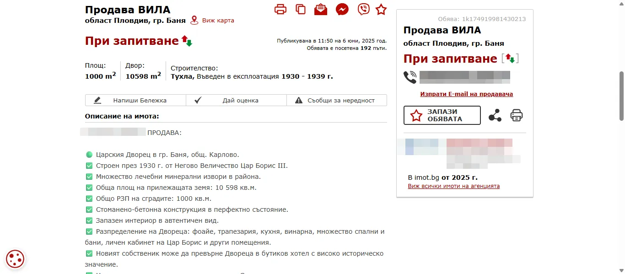625x274 pixels.
Task: Select the 'Дай оценка' option
Action: pyautogui.click(x=236, y=100)
